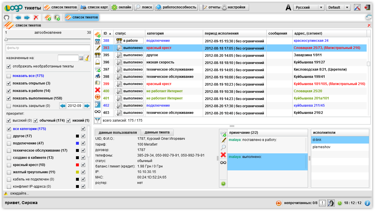The image size is (375, 211).
Task: Click the orange refresh icon in status bar
Action: 279,203
